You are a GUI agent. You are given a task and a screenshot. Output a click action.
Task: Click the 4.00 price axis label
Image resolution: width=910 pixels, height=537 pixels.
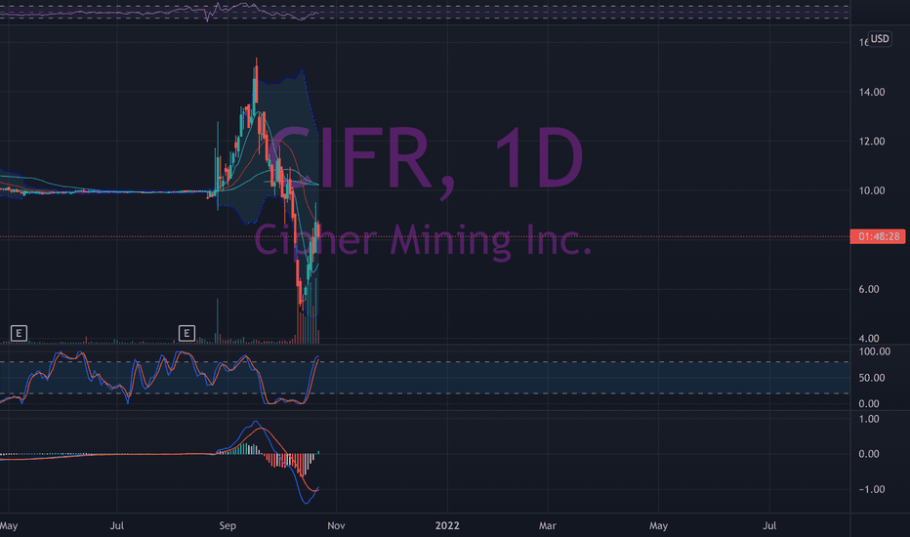[x=869, y=339]
